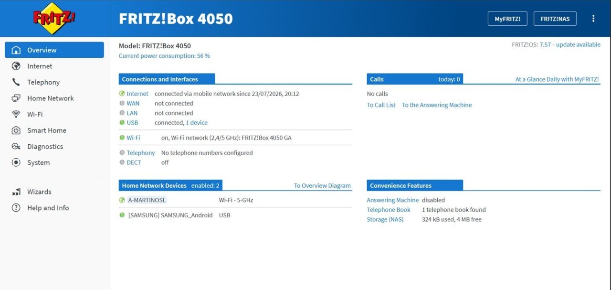
Task: Click the Wi-Fi signal icon in sidebar
Action: pyautogui.click(x=16, y=114)
